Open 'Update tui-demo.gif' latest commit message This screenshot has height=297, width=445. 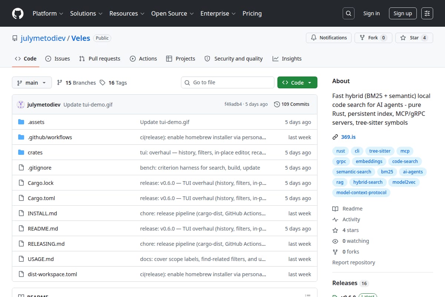[88, 105]
